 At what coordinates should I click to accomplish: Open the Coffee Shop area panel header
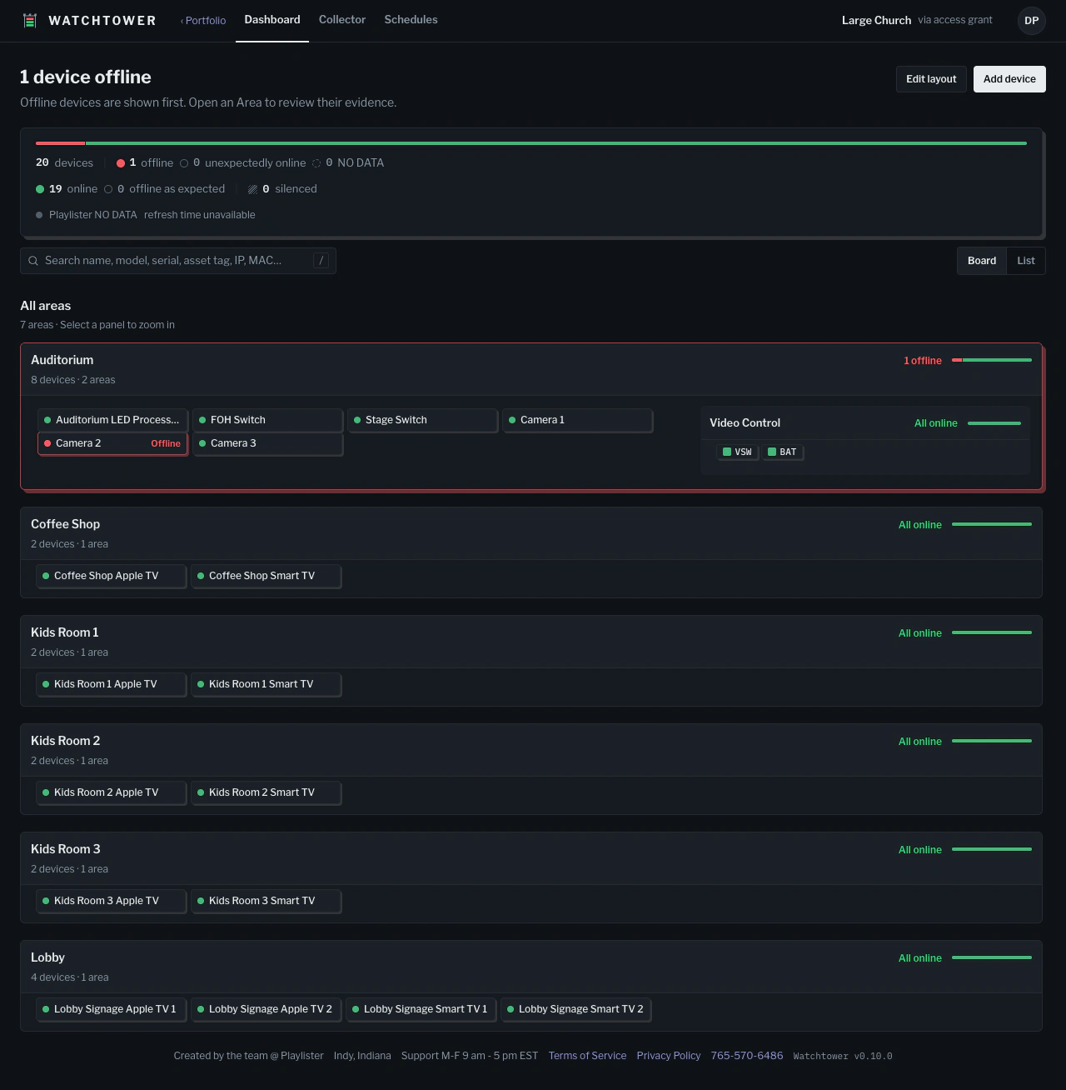[531, 533]
